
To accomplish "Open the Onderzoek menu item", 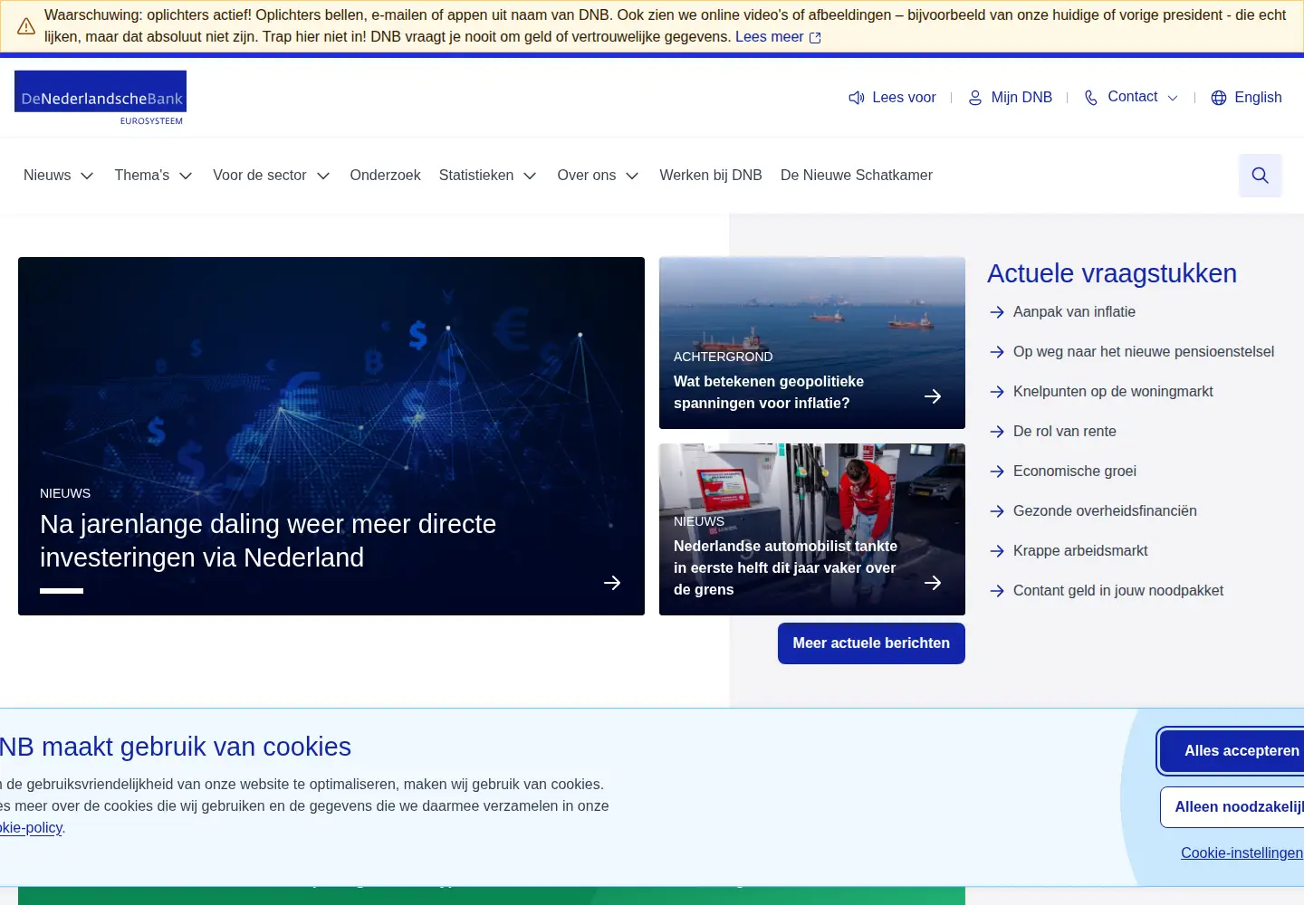I will [x=386, y=176].
